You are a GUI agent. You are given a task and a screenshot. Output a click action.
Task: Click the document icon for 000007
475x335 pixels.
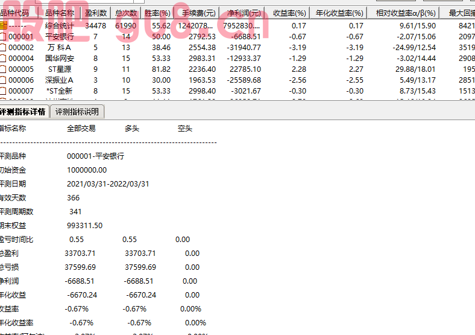[x=3, y=91]
